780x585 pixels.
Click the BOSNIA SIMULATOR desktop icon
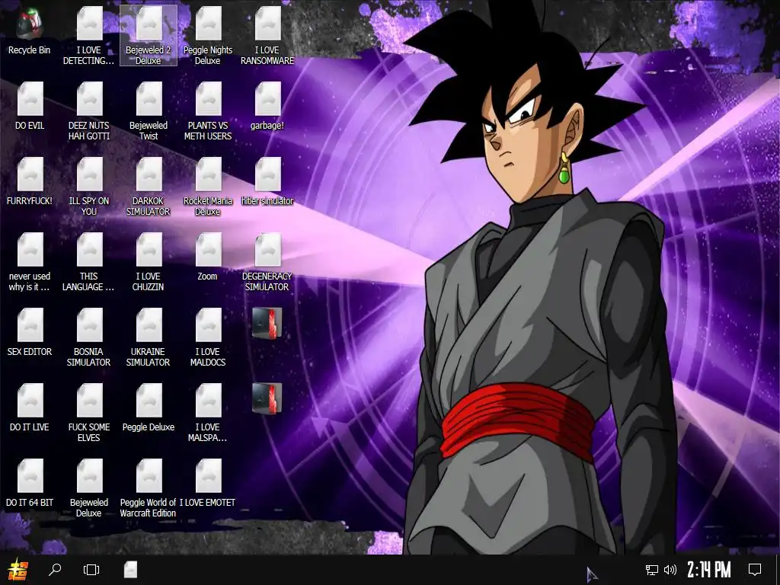click(x=88, y=337)
